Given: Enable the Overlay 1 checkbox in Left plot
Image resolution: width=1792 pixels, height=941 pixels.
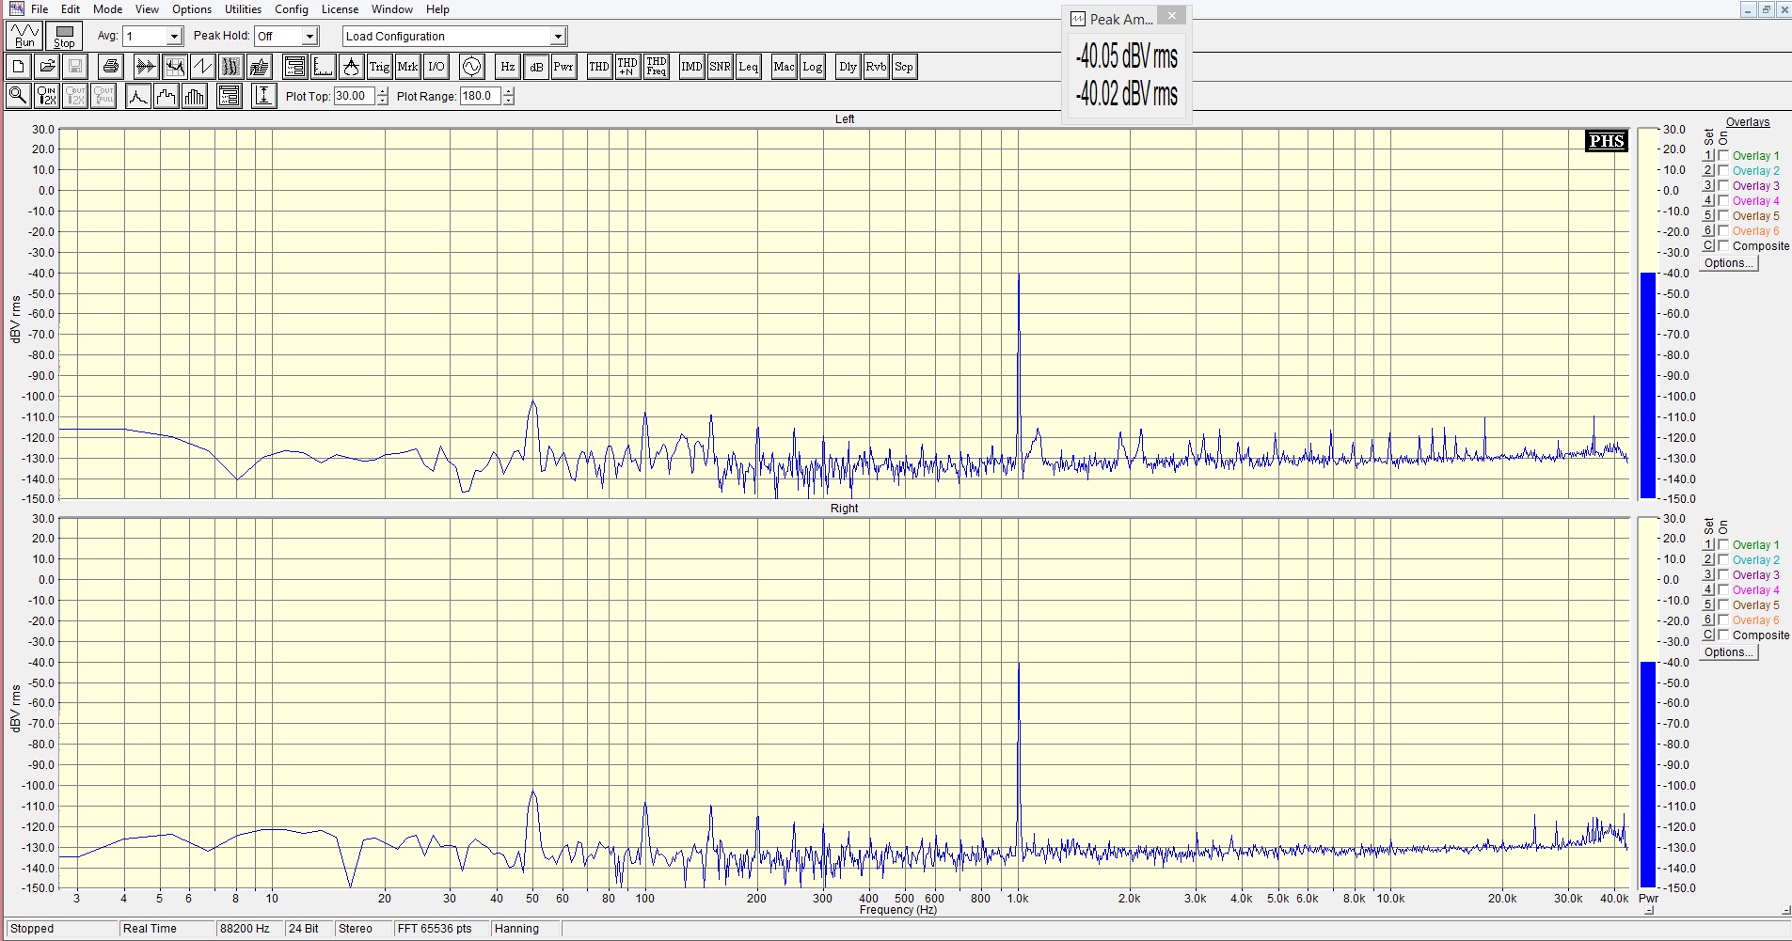Looking at the screenshot, I should (1723, 156).
